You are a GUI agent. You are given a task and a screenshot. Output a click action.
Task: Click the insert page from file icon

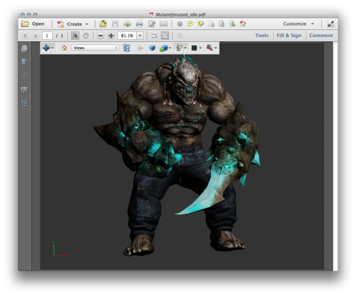(x=233, y=24)
